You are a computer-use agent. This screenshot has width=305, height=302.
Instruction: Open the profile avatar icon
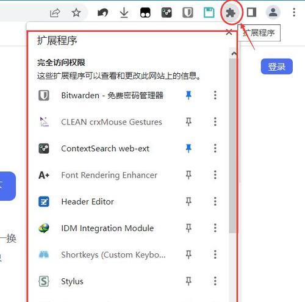(273, 13)
